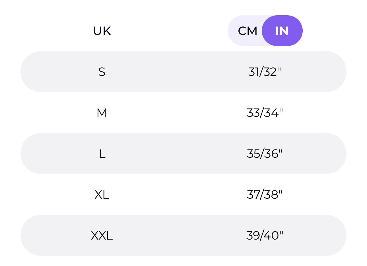Click the 31/32" measurement value
The image size is (367, 266).
(x=265, y=72)
